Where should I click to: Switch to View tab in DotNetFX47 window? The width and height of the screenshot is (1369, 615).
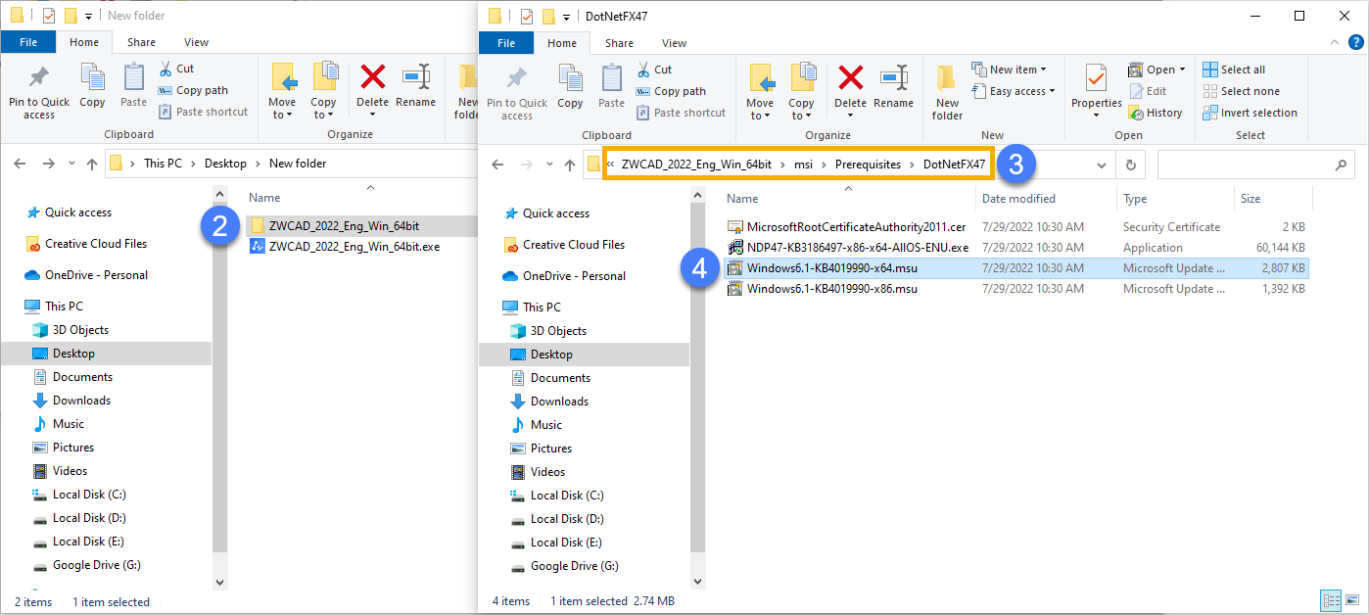pyautogui.click(x=674, y=43)
